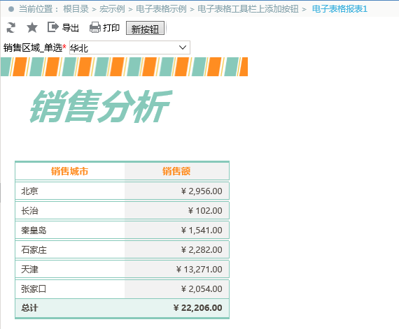Click the 销售城市 column header
Viewport: 399px width, 329px height.
point(70,171)
